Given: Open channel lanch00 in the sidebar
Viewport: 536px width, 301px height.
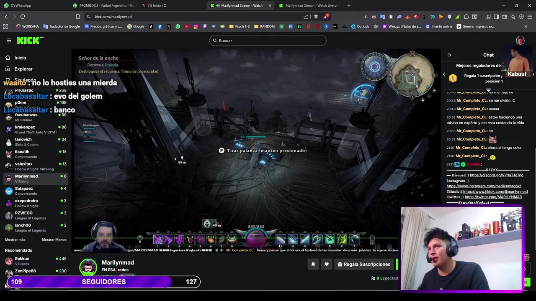Looking at the screenshot, I should (36, 227).
